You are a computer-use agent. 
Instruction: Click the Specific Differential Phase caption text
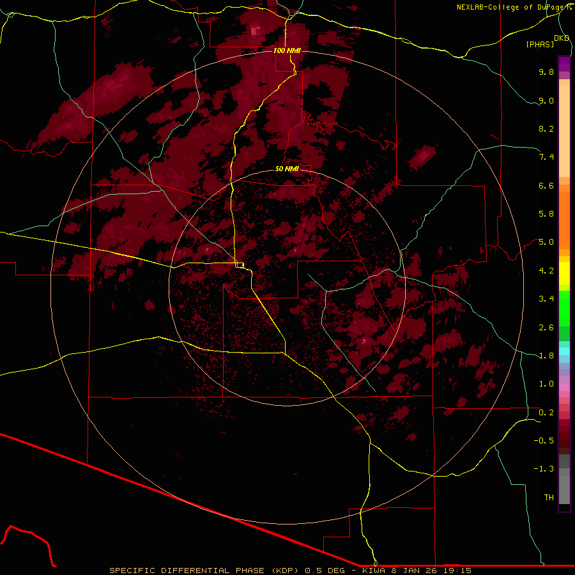click(x=290, y=571)
